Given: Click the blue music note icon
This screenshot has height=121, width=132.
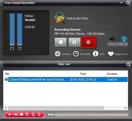Looking at the screenshot, I should coord(124,39).
